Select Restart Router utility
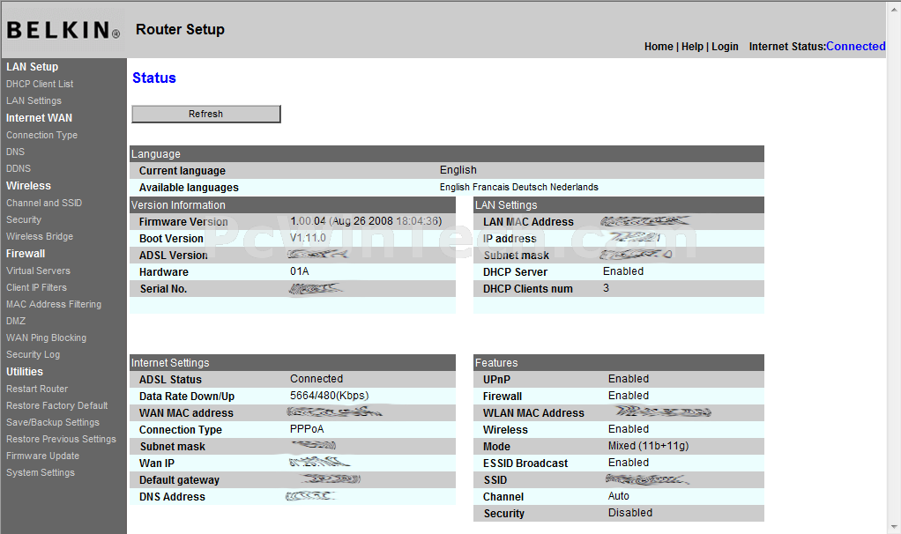This screenshot has height=534, width=901. (37, 389)
